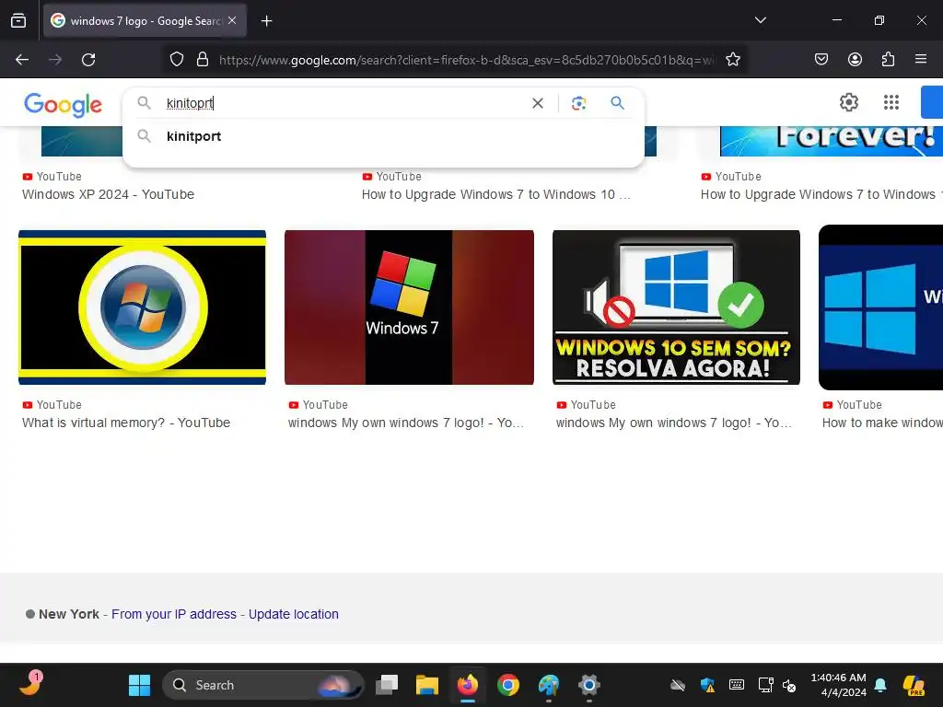Submit search with blue magnifier
The image size is (943, 707).
coord(617,103)
